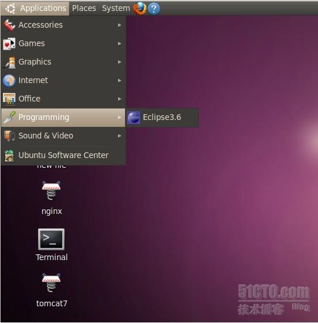Open the Accessories submenu
This screenshot has height=323, width=318.
tap(63, 25)
